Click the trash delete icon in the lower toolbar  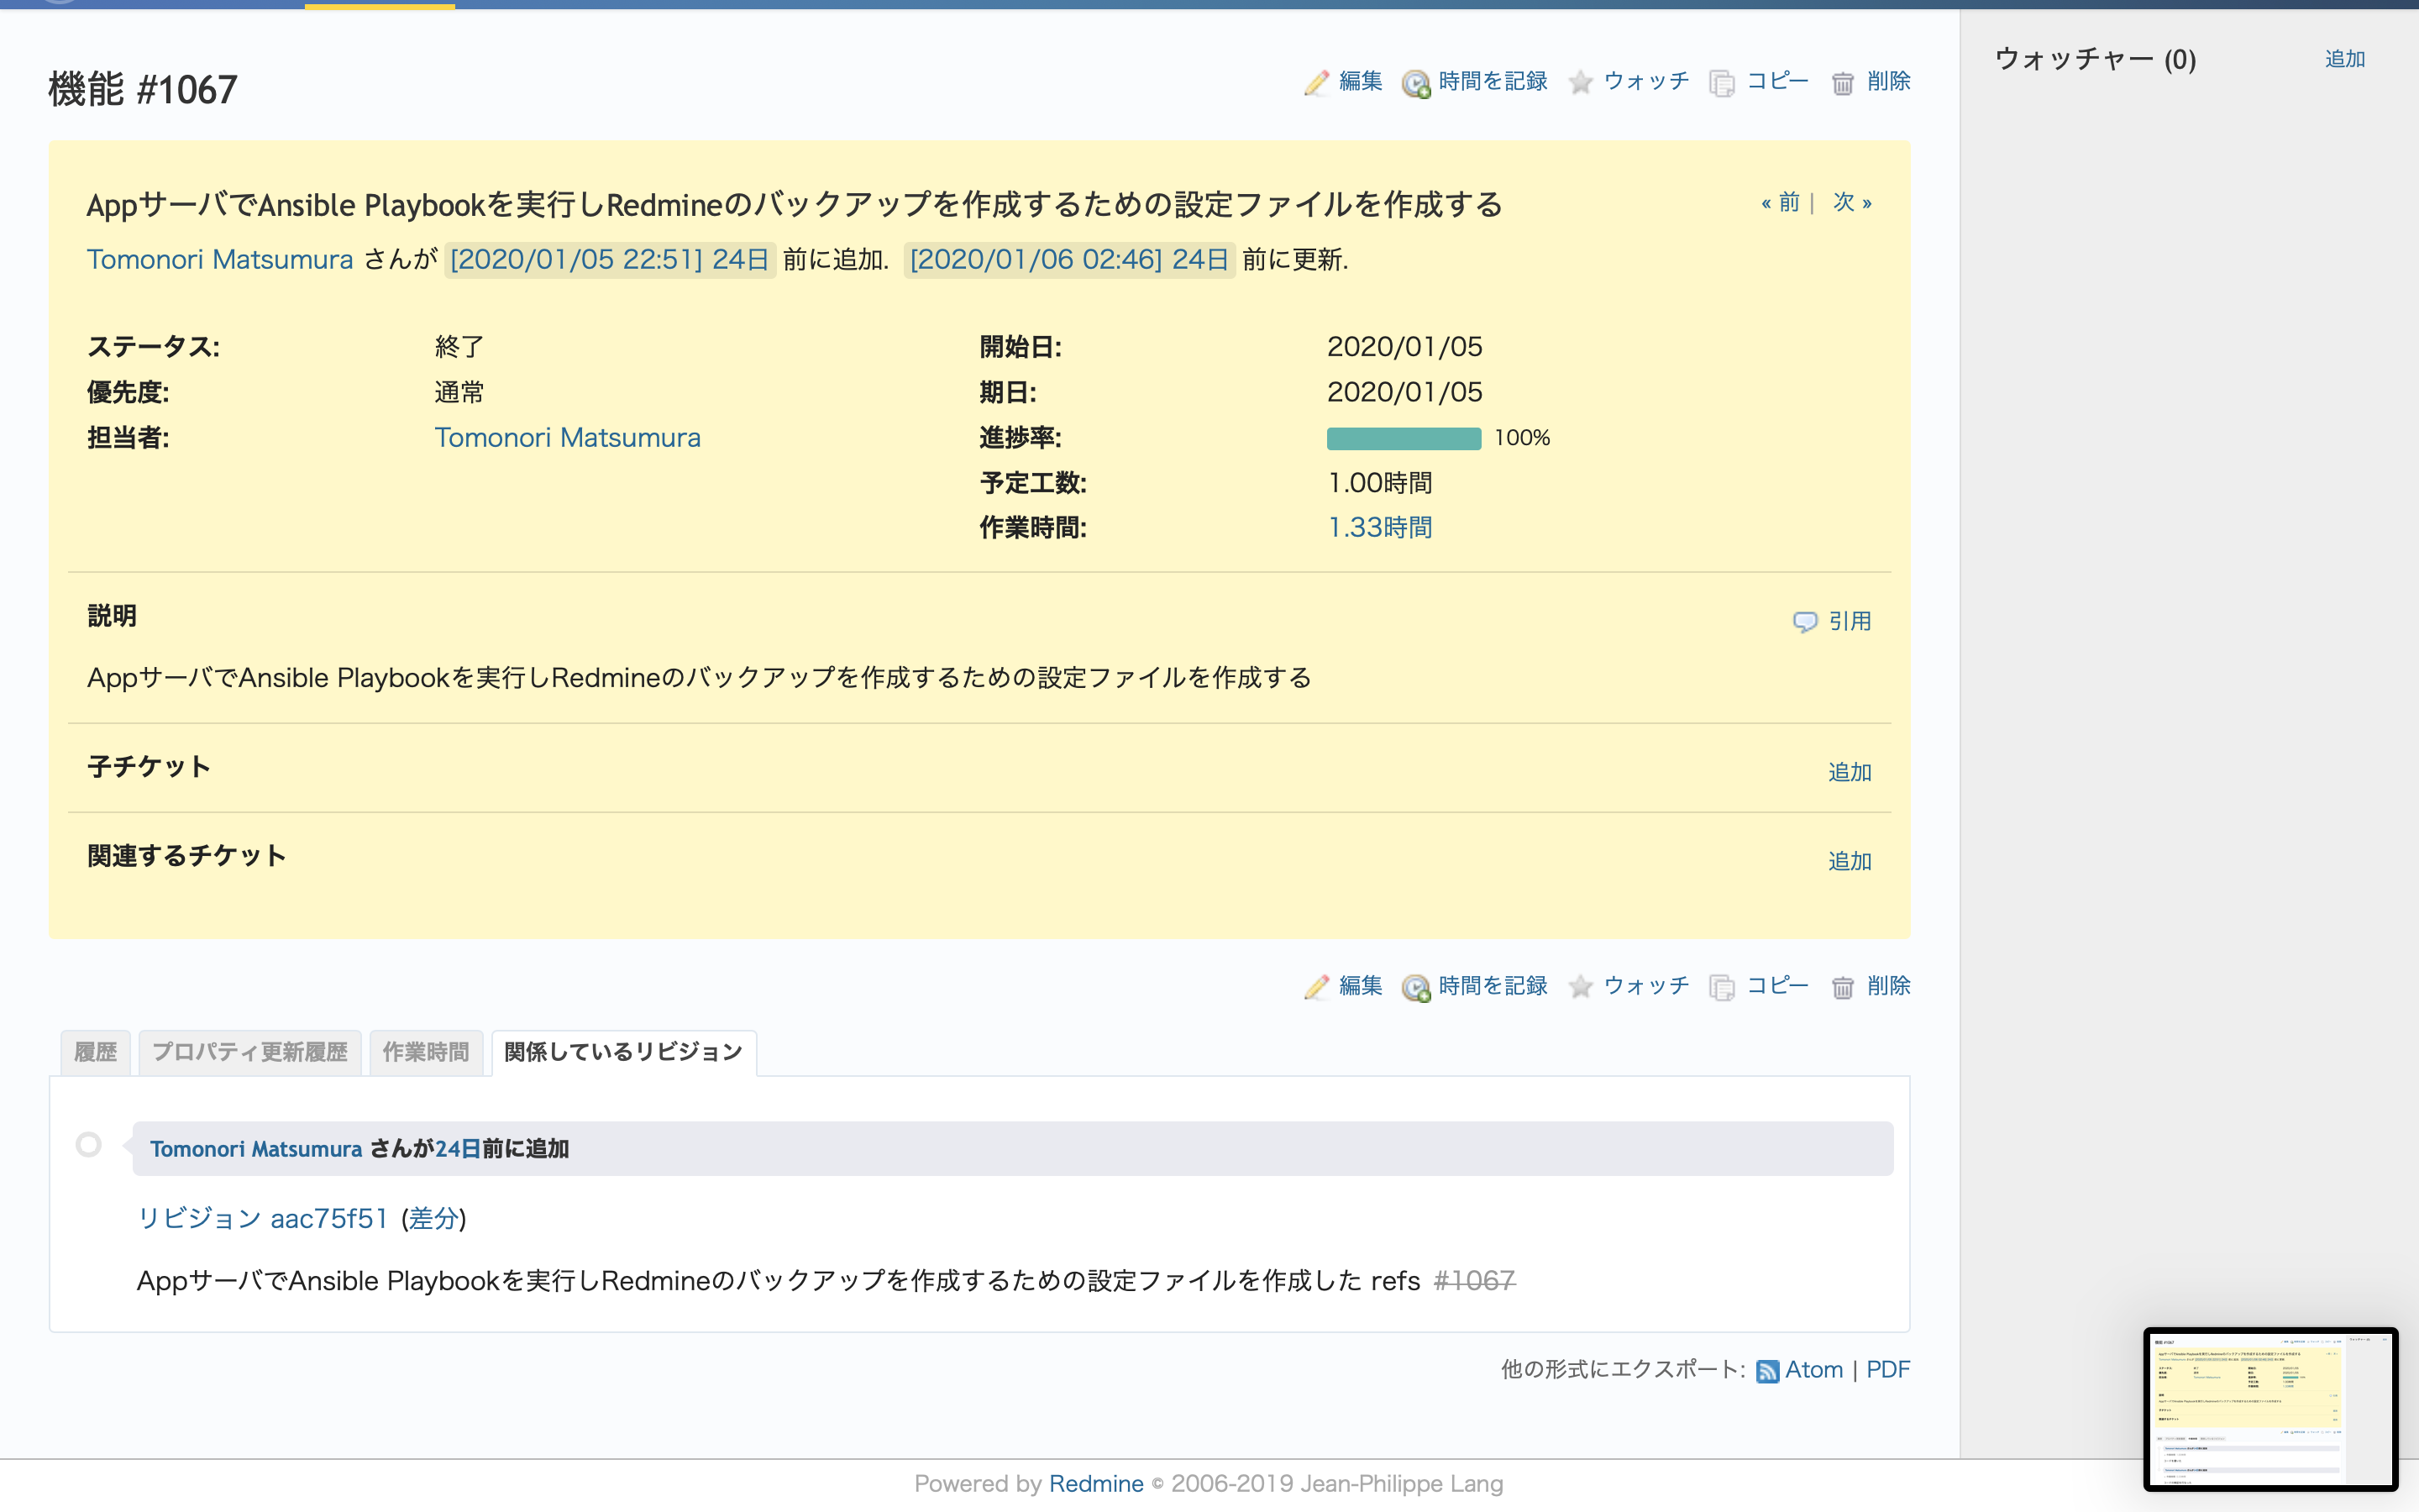1841,986
